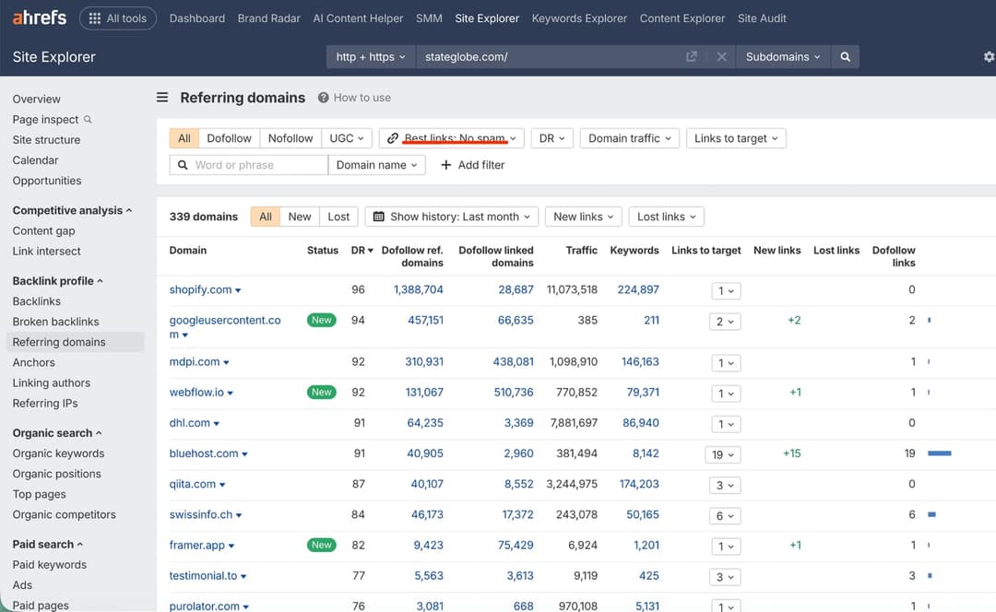Open the All tools grid menu
The width and height of the screenshot is (996, 612).
(118, 18)
